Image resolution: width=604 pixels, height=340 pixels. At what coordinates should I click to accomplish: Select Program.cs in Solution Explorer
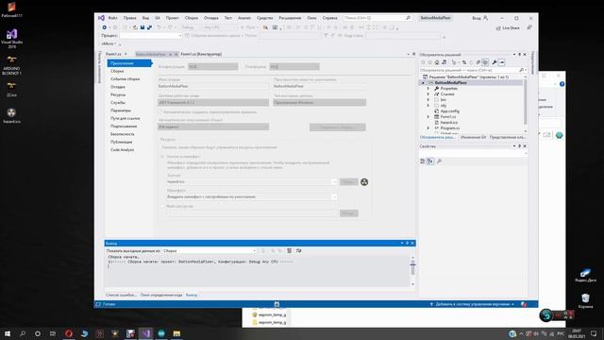point(449,128)
